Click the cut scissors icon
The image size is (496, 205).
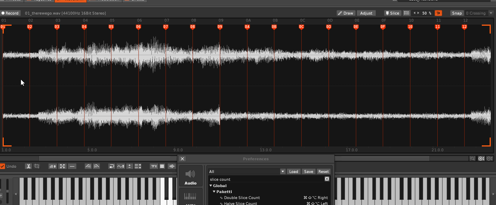coord(28,166)
